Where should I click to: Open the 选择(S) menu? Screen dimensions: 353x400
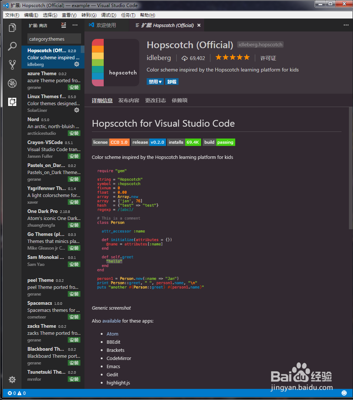50,15
